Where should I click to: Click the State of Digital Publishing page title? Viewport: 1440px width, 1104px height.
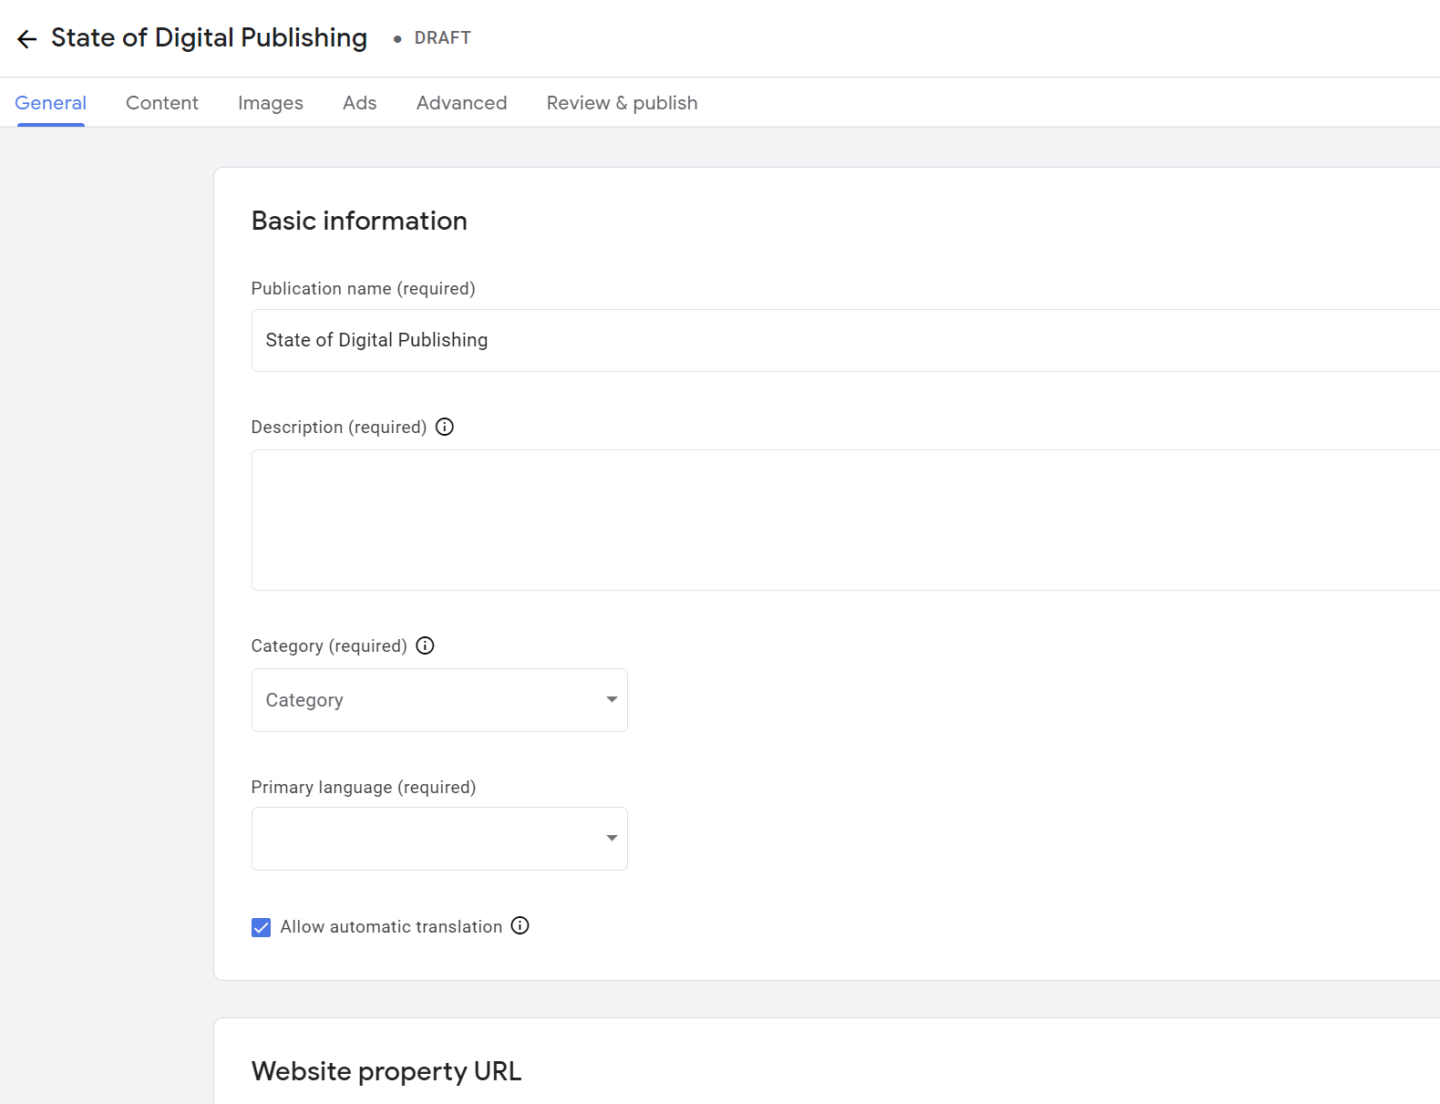point(209,38)
